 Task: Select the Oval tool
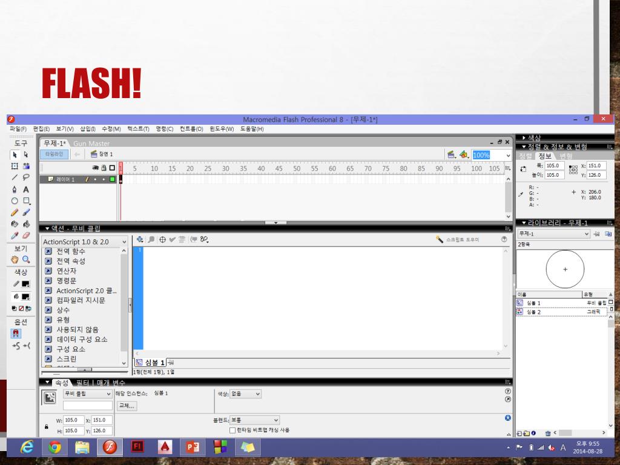(x=15, y=201)
